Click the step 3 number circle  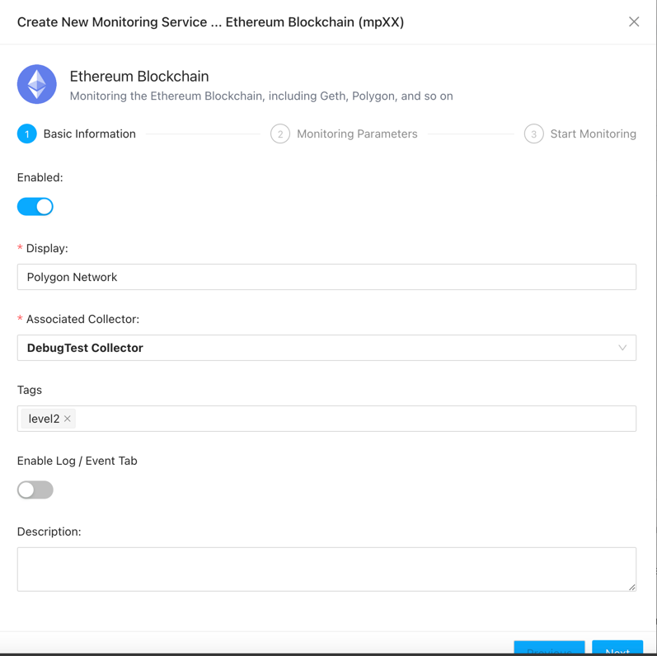pyautogui.click(x=533, y=134)
